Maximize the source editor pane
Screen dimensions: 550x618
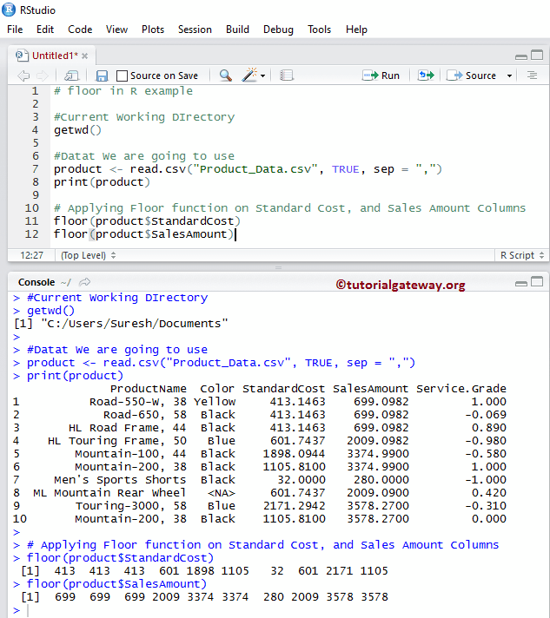coord(537,55)
